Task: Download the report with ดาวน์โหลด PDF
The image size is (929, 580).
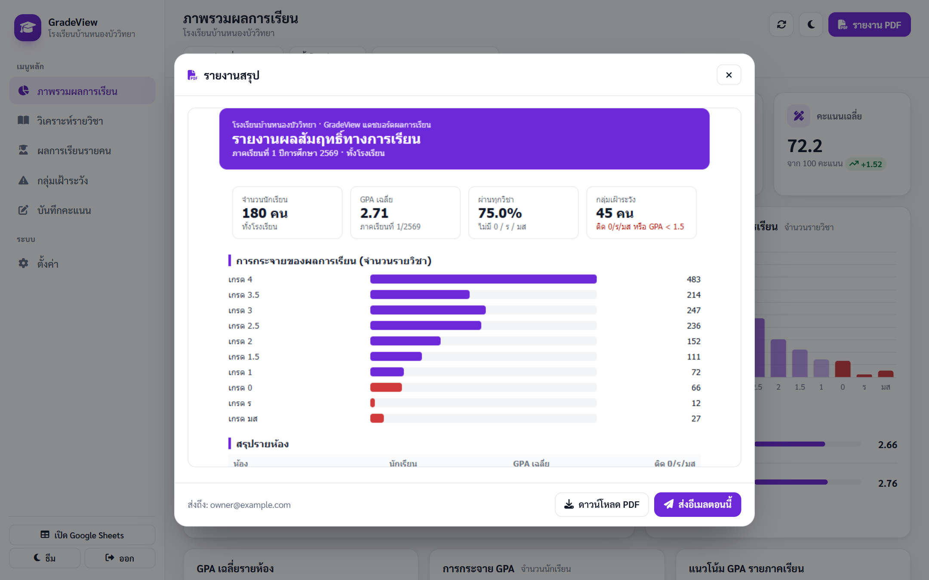Action: [x=601, y=504]
